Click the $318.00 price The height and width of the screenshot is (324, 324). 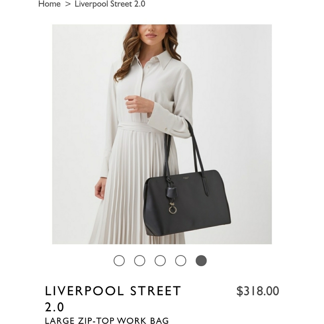(258, 291)
